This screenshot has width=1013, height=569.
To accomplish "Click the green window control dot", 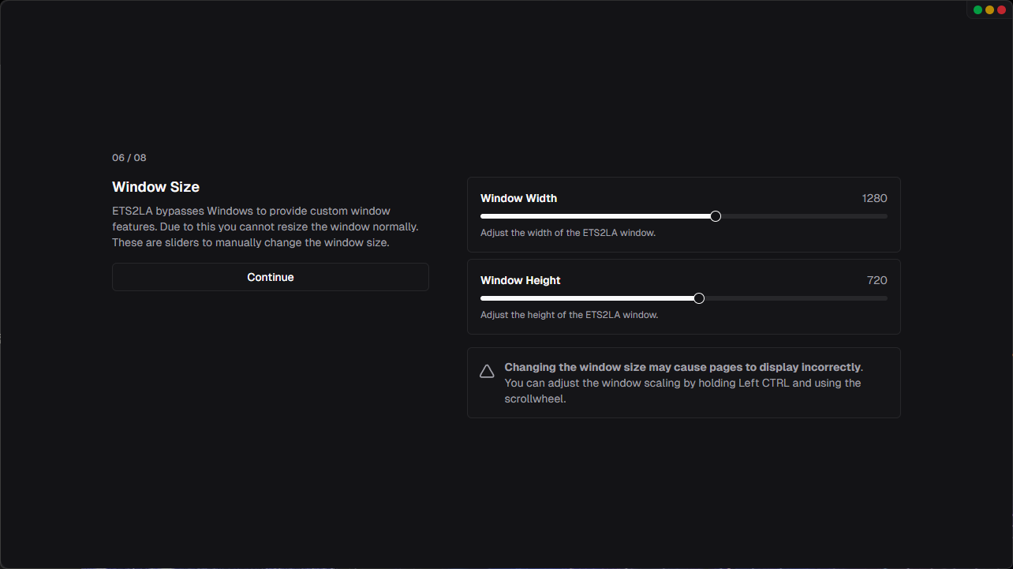I will click(x=978, y=10).
